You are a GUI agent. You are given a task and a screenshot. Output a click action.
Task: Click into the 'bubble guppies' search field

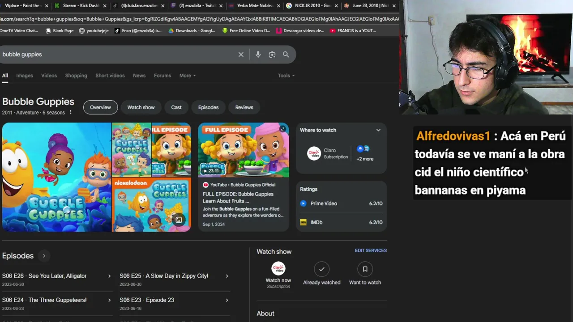coord(116,55)
